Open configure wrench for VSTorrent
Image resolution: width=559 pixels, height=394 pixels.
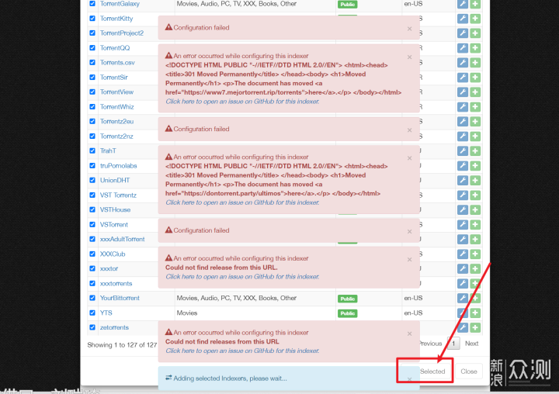463,224
